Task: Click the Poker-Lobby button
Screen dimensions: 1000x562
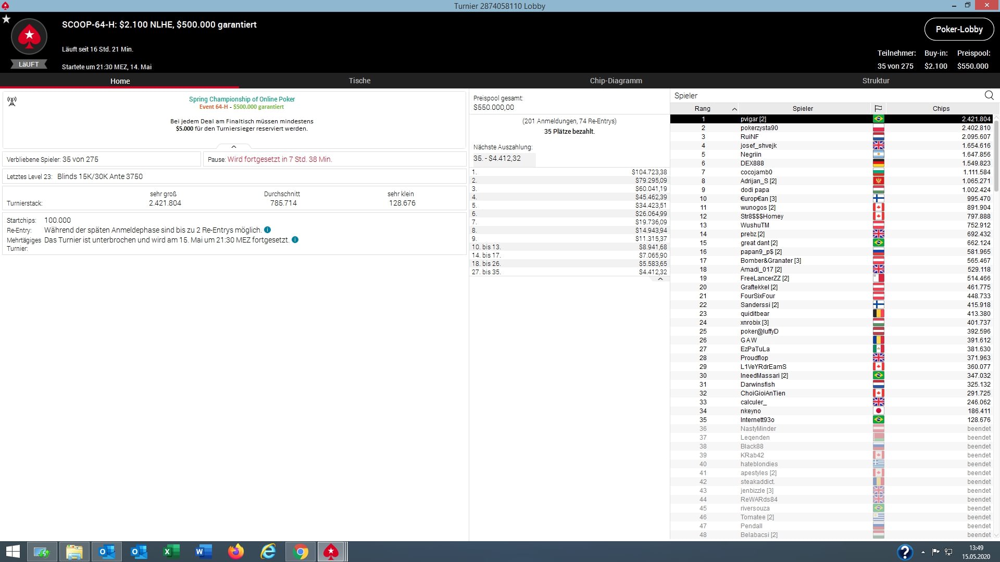Action: pos(959,29)
